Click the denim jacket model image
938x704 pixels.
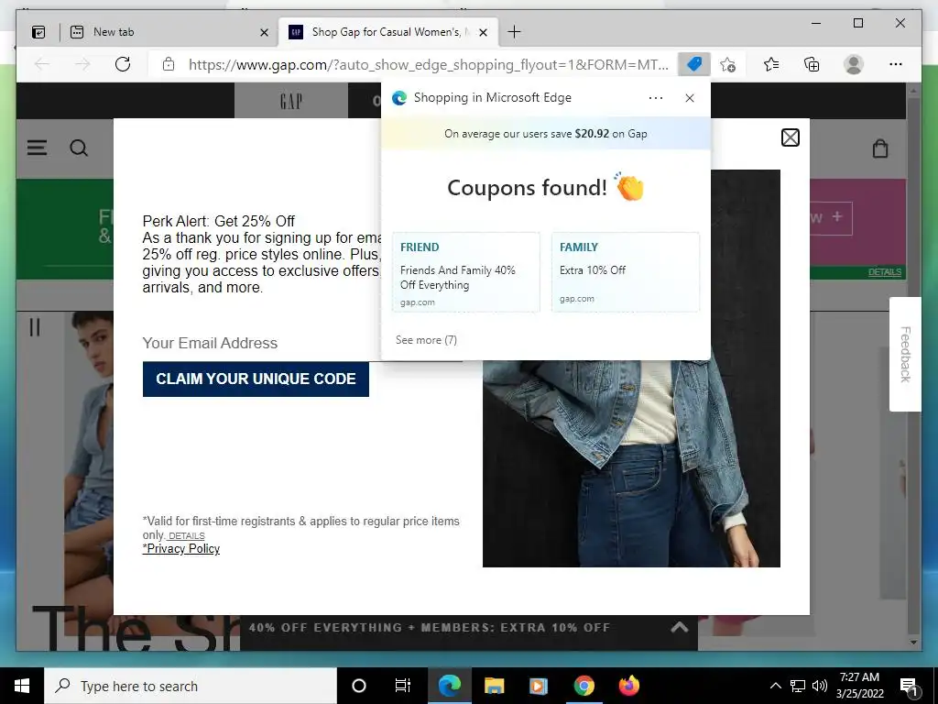[631, 463]
